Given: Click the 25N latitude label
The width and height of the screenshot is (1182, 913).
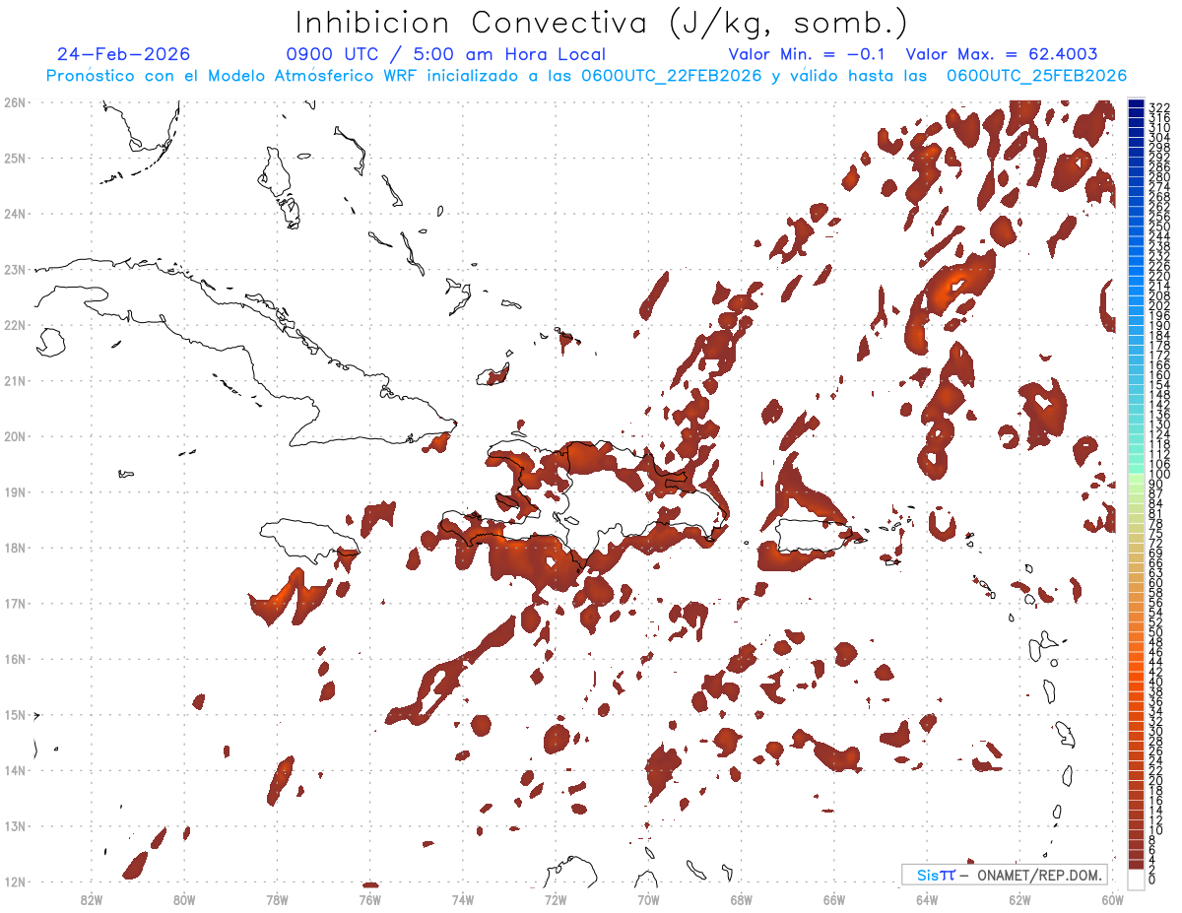Looking at the screenshot, I should coord(15,158).
